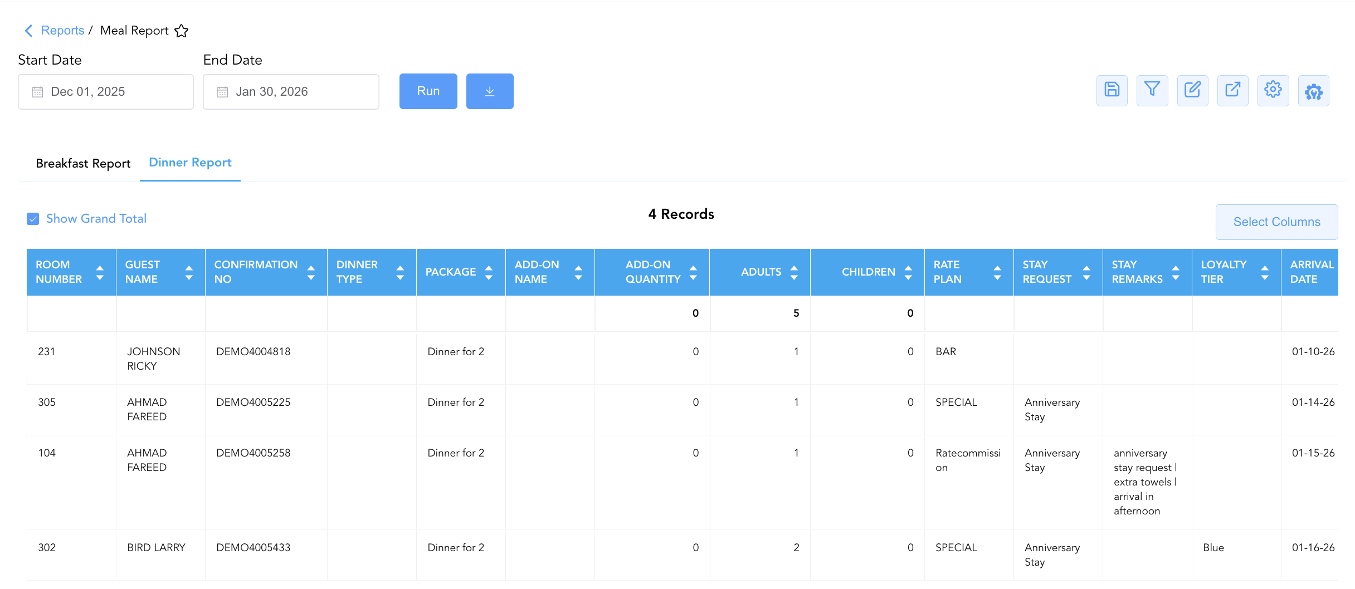Click the Start Date field Dec 01, 2025
Viewport: 1355px width, 589px height.
pos(106,92)
